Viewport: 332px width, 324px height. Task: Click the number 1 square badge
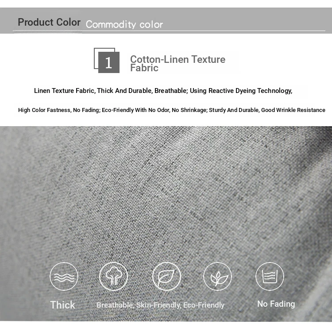click(109, 62)
